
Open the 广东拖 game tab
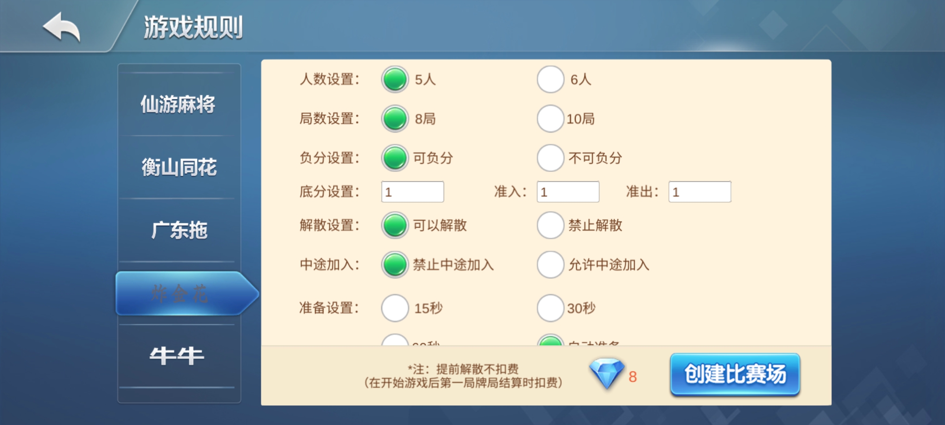[x=179, y=231]
